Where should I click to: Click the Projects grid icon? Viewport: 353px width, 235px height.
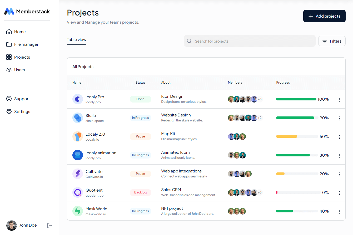click(x=9, y=57)
